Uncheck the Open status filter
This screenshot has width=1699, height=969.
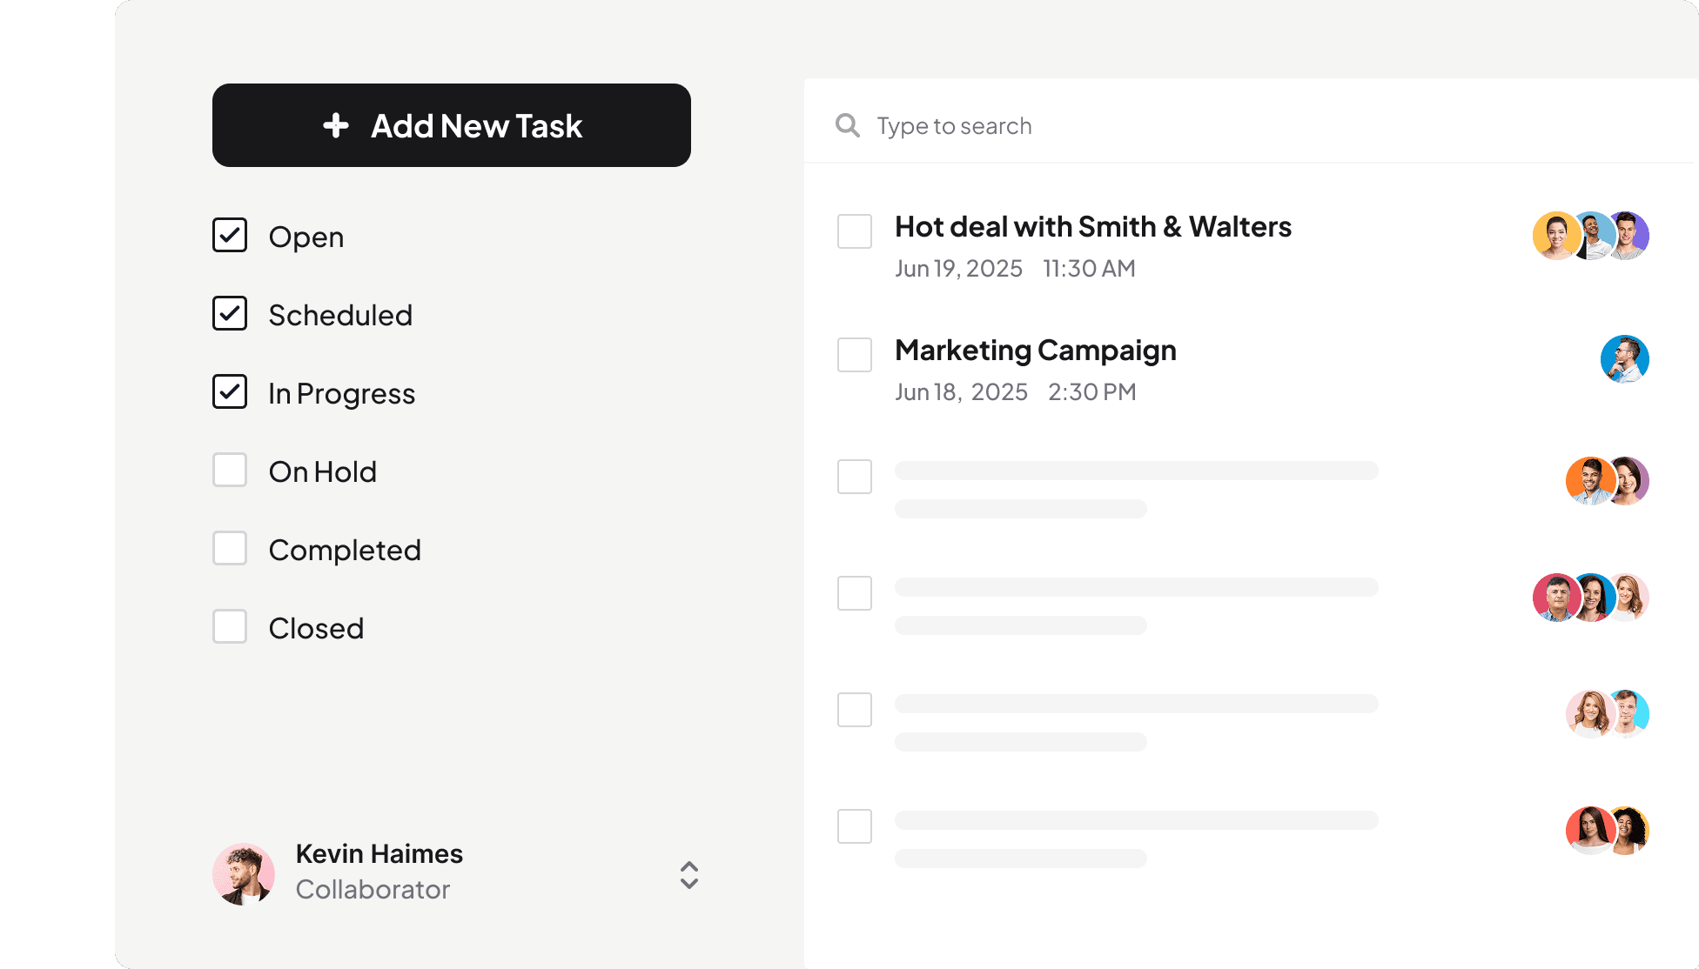(230, 235)
